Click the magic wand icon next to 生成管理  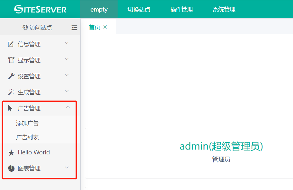click(x=11, y=92)
